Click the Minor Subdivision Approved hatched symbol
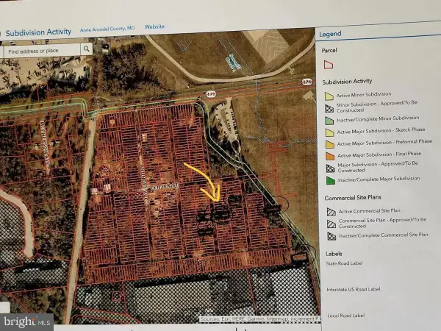This screenshot has width=441, height=331. tap(329, 107)
